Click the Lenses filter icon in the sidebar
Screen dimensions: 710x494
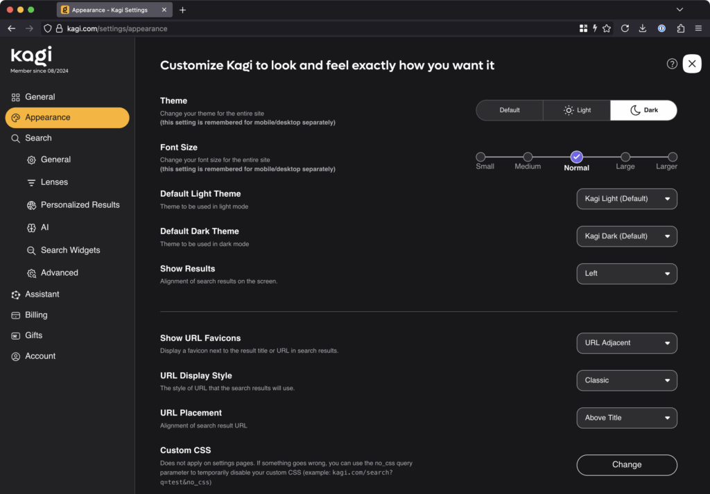click(x=31, y=182)
